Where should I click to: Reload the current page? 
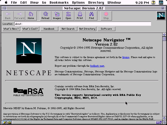pos(45,16)
